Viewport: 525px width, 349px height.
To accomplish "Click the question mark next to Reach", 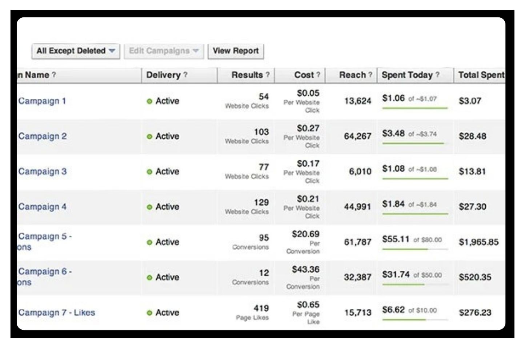I will [370, 75].
